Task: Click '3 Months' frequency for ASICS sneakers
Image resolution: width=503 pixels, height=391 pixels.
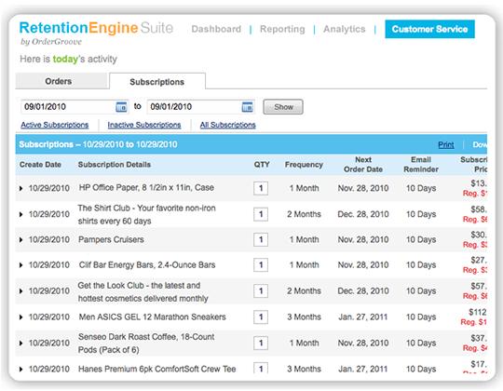Action: pyautogui.click(x=304, y=317)
